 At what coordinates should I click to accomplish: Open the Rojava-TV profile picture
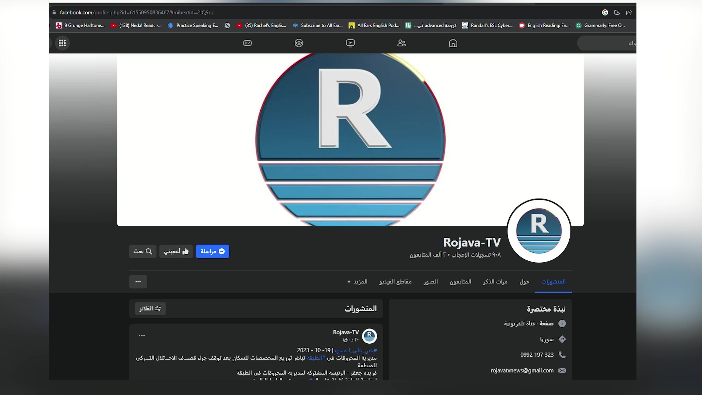coord(539,231)
